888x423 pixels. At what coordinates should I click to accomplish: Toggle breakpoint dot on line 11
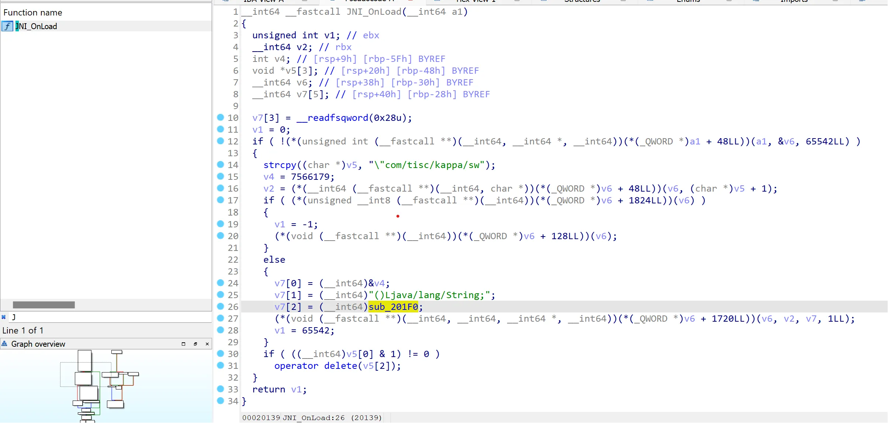point(221,129)
